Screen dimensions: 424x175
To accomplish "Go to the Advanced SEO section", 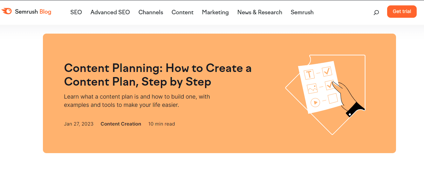I will click(x=110, y=12).
